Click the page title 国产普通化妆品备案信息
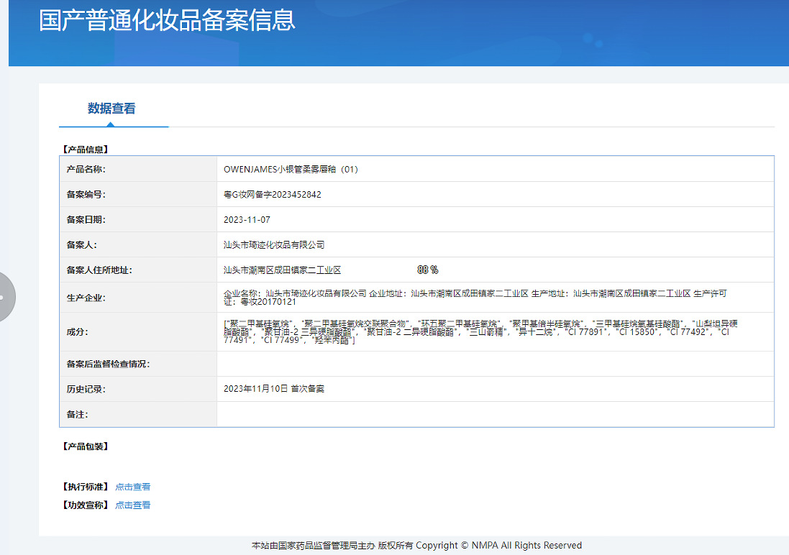789x555 pixels. click(x=167, y=20)
